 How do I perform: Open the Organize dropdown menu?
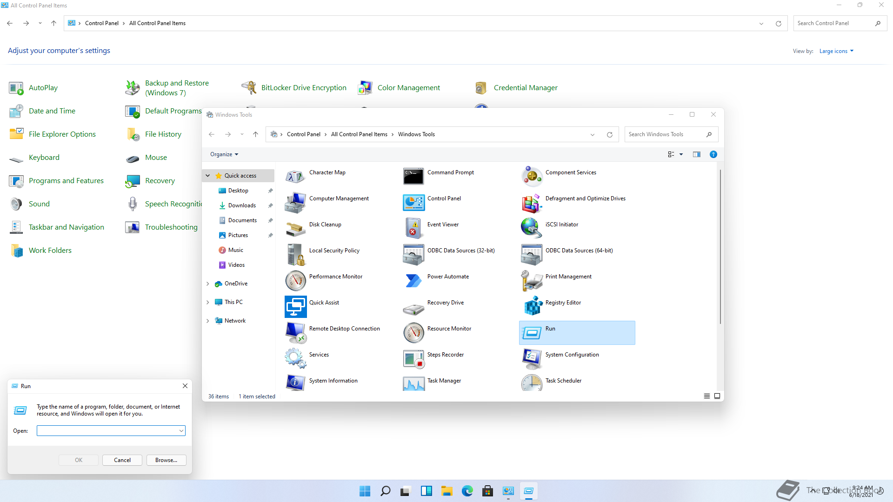click(224, 154)
